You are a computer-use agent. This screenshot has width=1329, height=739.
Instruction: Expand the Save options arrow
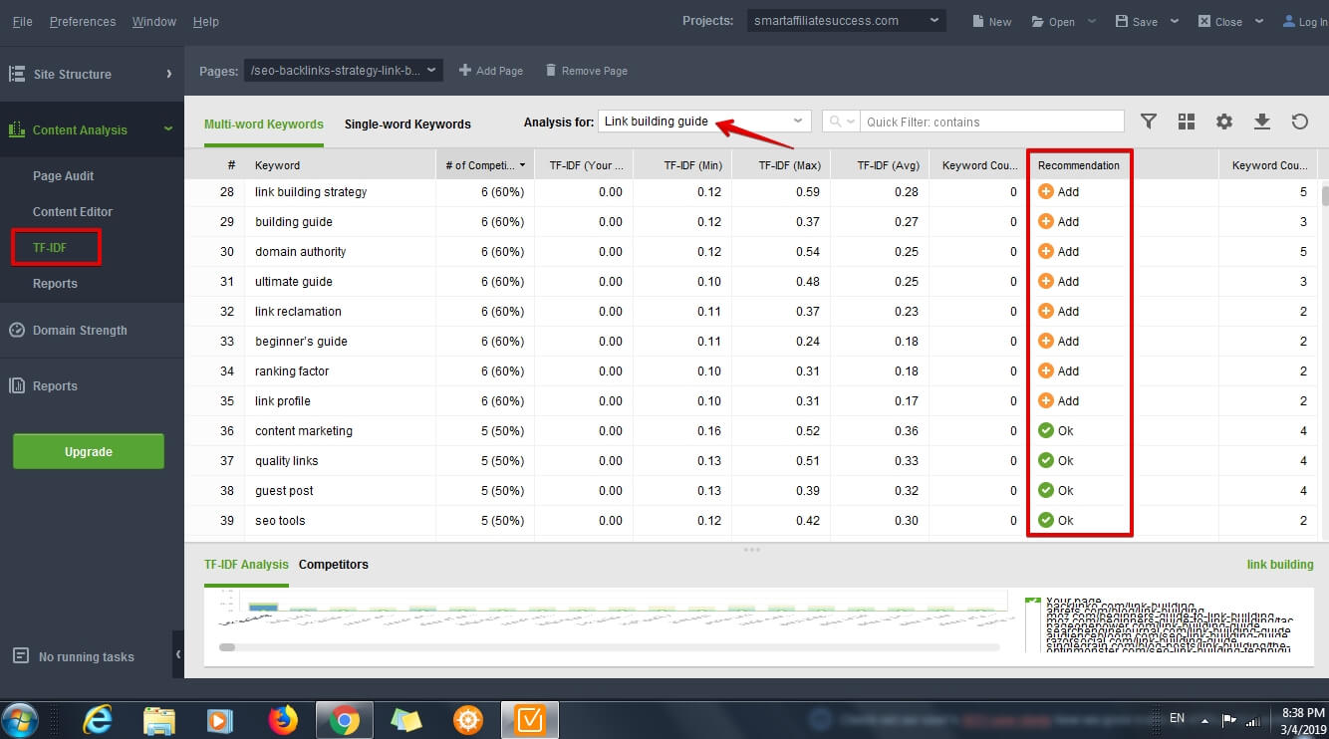(x=1174, y=21)
